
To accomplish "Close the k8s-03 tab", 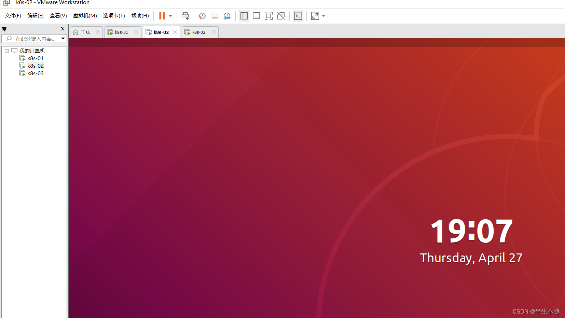I will [213, 32].
